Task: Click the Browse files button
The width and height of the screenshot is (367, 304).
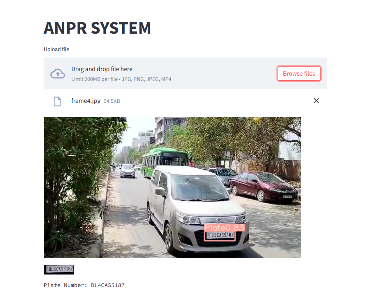Action: 299,73
